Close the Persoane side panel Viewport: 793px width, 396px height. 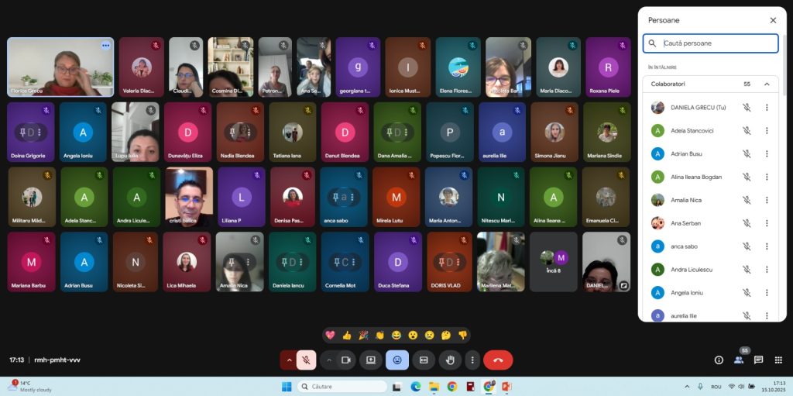(773, 20)
